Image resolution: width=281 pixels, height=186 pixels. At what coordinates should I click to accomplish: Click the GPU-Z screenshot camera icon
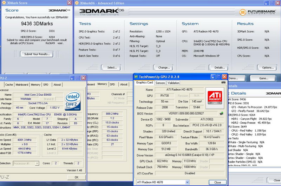[223, 82]
